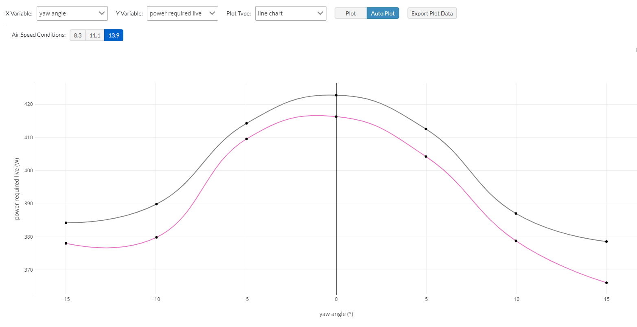The width and height of the screenshot is (637, 327).
Task: Open the Plot Type line chart dropdown
Action: click(291, 13)
